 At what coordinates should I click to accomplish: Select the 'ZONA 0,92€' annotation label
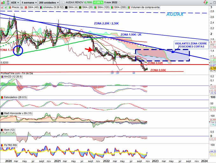[155, 63]
